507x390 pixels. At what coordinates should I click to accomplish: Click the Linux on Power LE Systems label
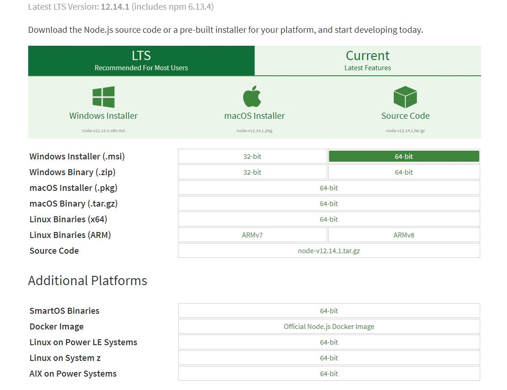click(84, 342)
